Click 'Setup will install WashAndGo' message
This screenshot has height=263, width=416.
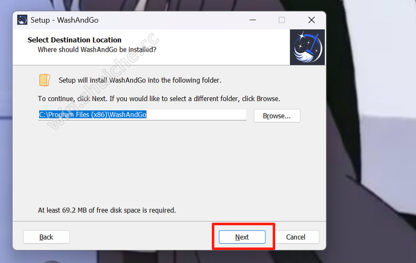pyautogui.click(x=140, y=80)
